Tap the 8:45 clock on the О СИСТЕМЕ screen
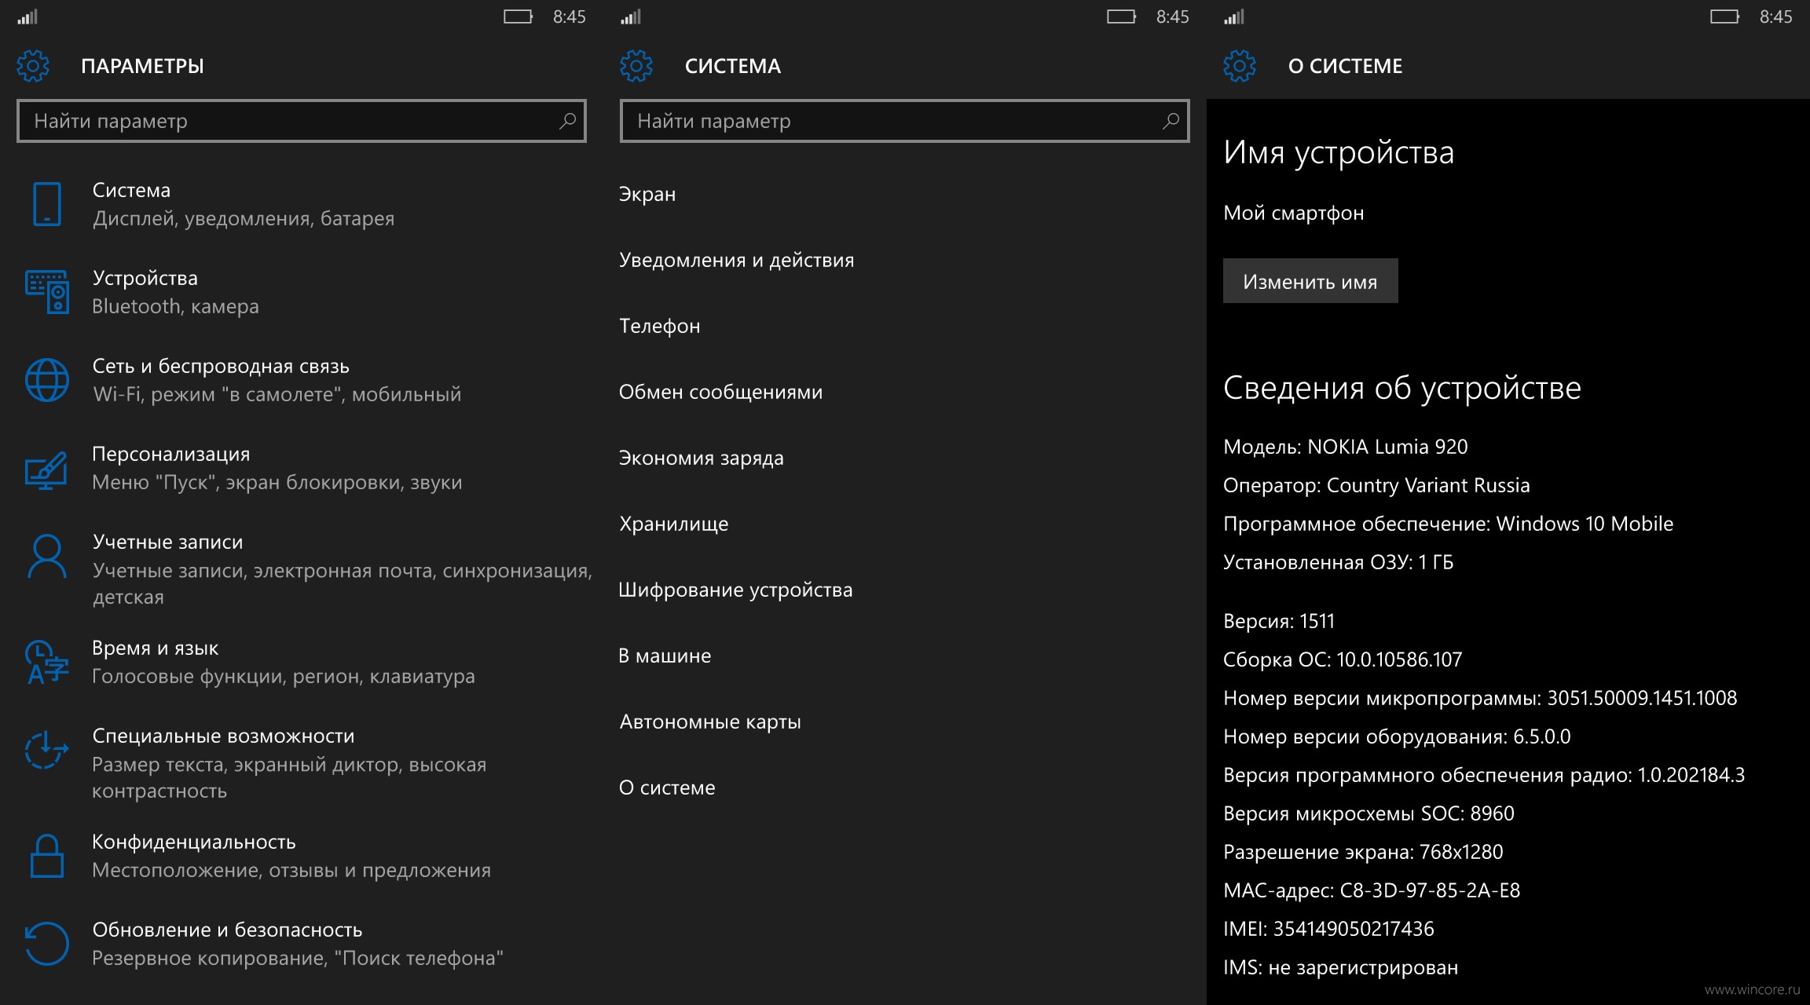1810x1005 pixels. [1776, 16]
